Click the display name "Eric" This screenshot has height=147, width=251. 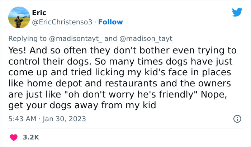39,13
